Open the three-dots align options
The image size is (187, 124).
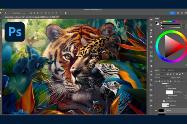click(61, 13)
